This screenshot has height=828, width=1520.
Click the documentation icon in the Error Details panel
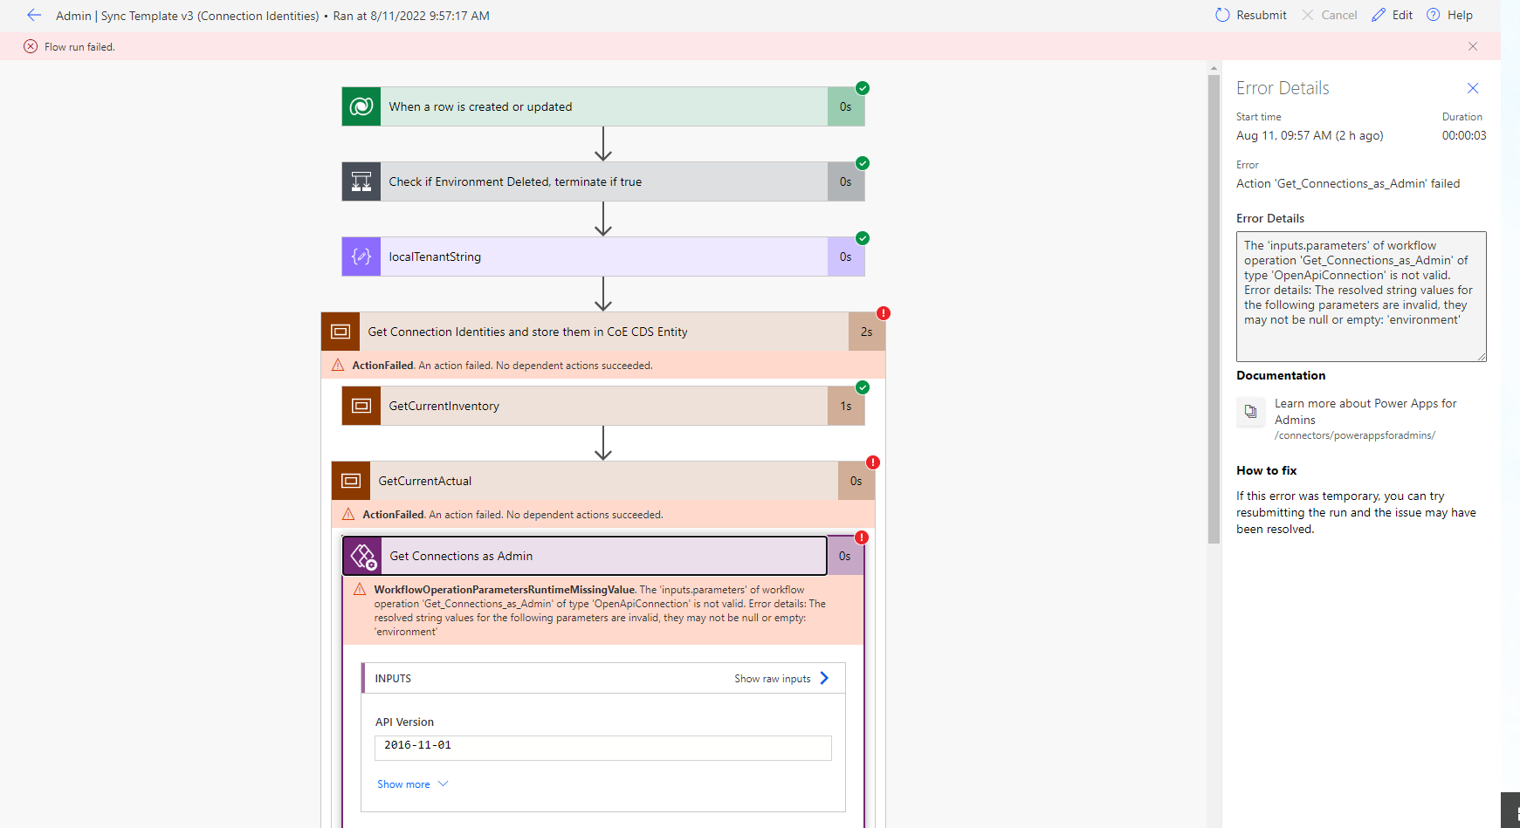pos(1250,412)
